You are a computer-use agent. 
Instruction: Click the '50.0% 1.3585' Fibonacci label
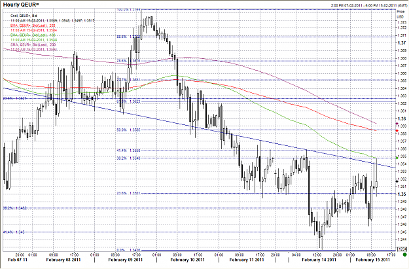(128, 130)
